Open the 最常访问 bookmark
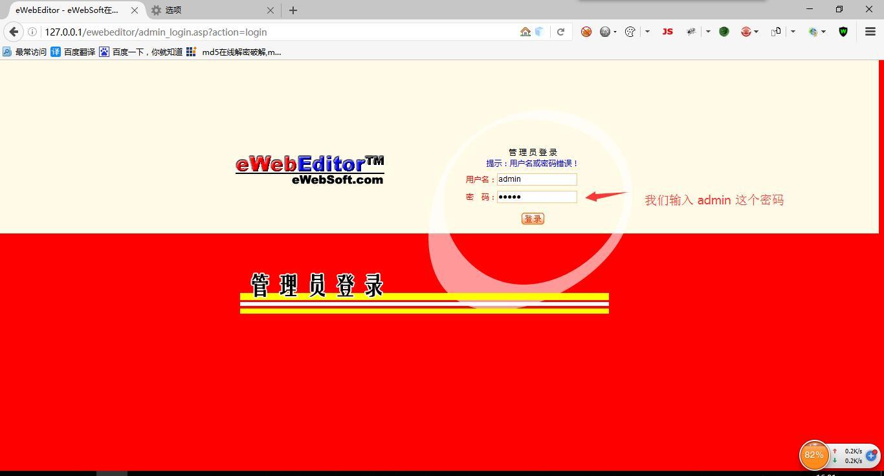Viewport: 884px width, 476px height. [25, 52]
